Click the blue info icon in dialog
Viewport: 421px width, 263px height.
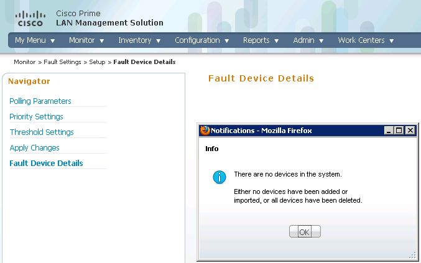pyautogui.click(x=220, y=177)
